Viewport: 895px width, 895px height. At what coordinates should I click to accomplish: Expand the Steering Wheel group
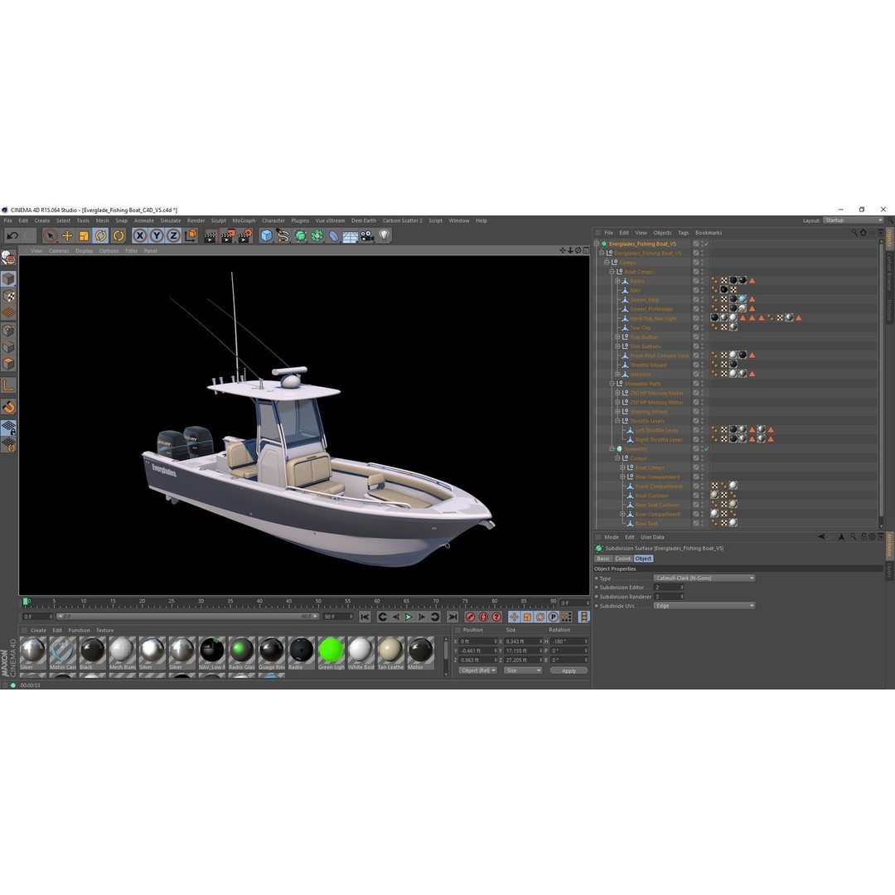click(617, 412)
